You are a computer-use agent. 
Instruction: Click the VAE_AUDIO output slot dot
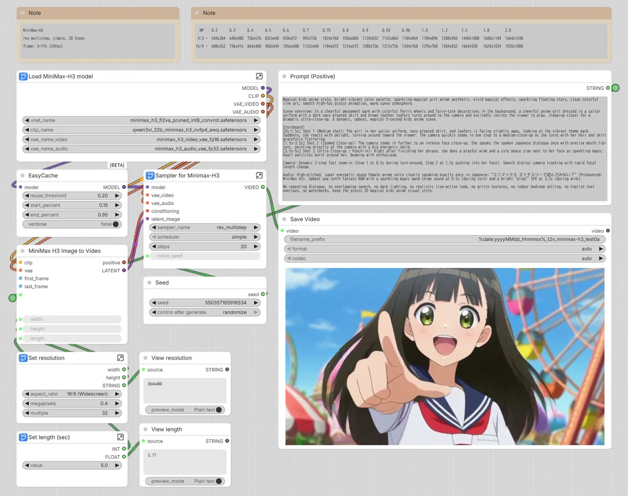(263, 112)
